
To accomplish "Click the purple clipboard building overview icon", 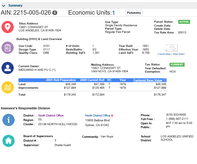I will 7,48.
